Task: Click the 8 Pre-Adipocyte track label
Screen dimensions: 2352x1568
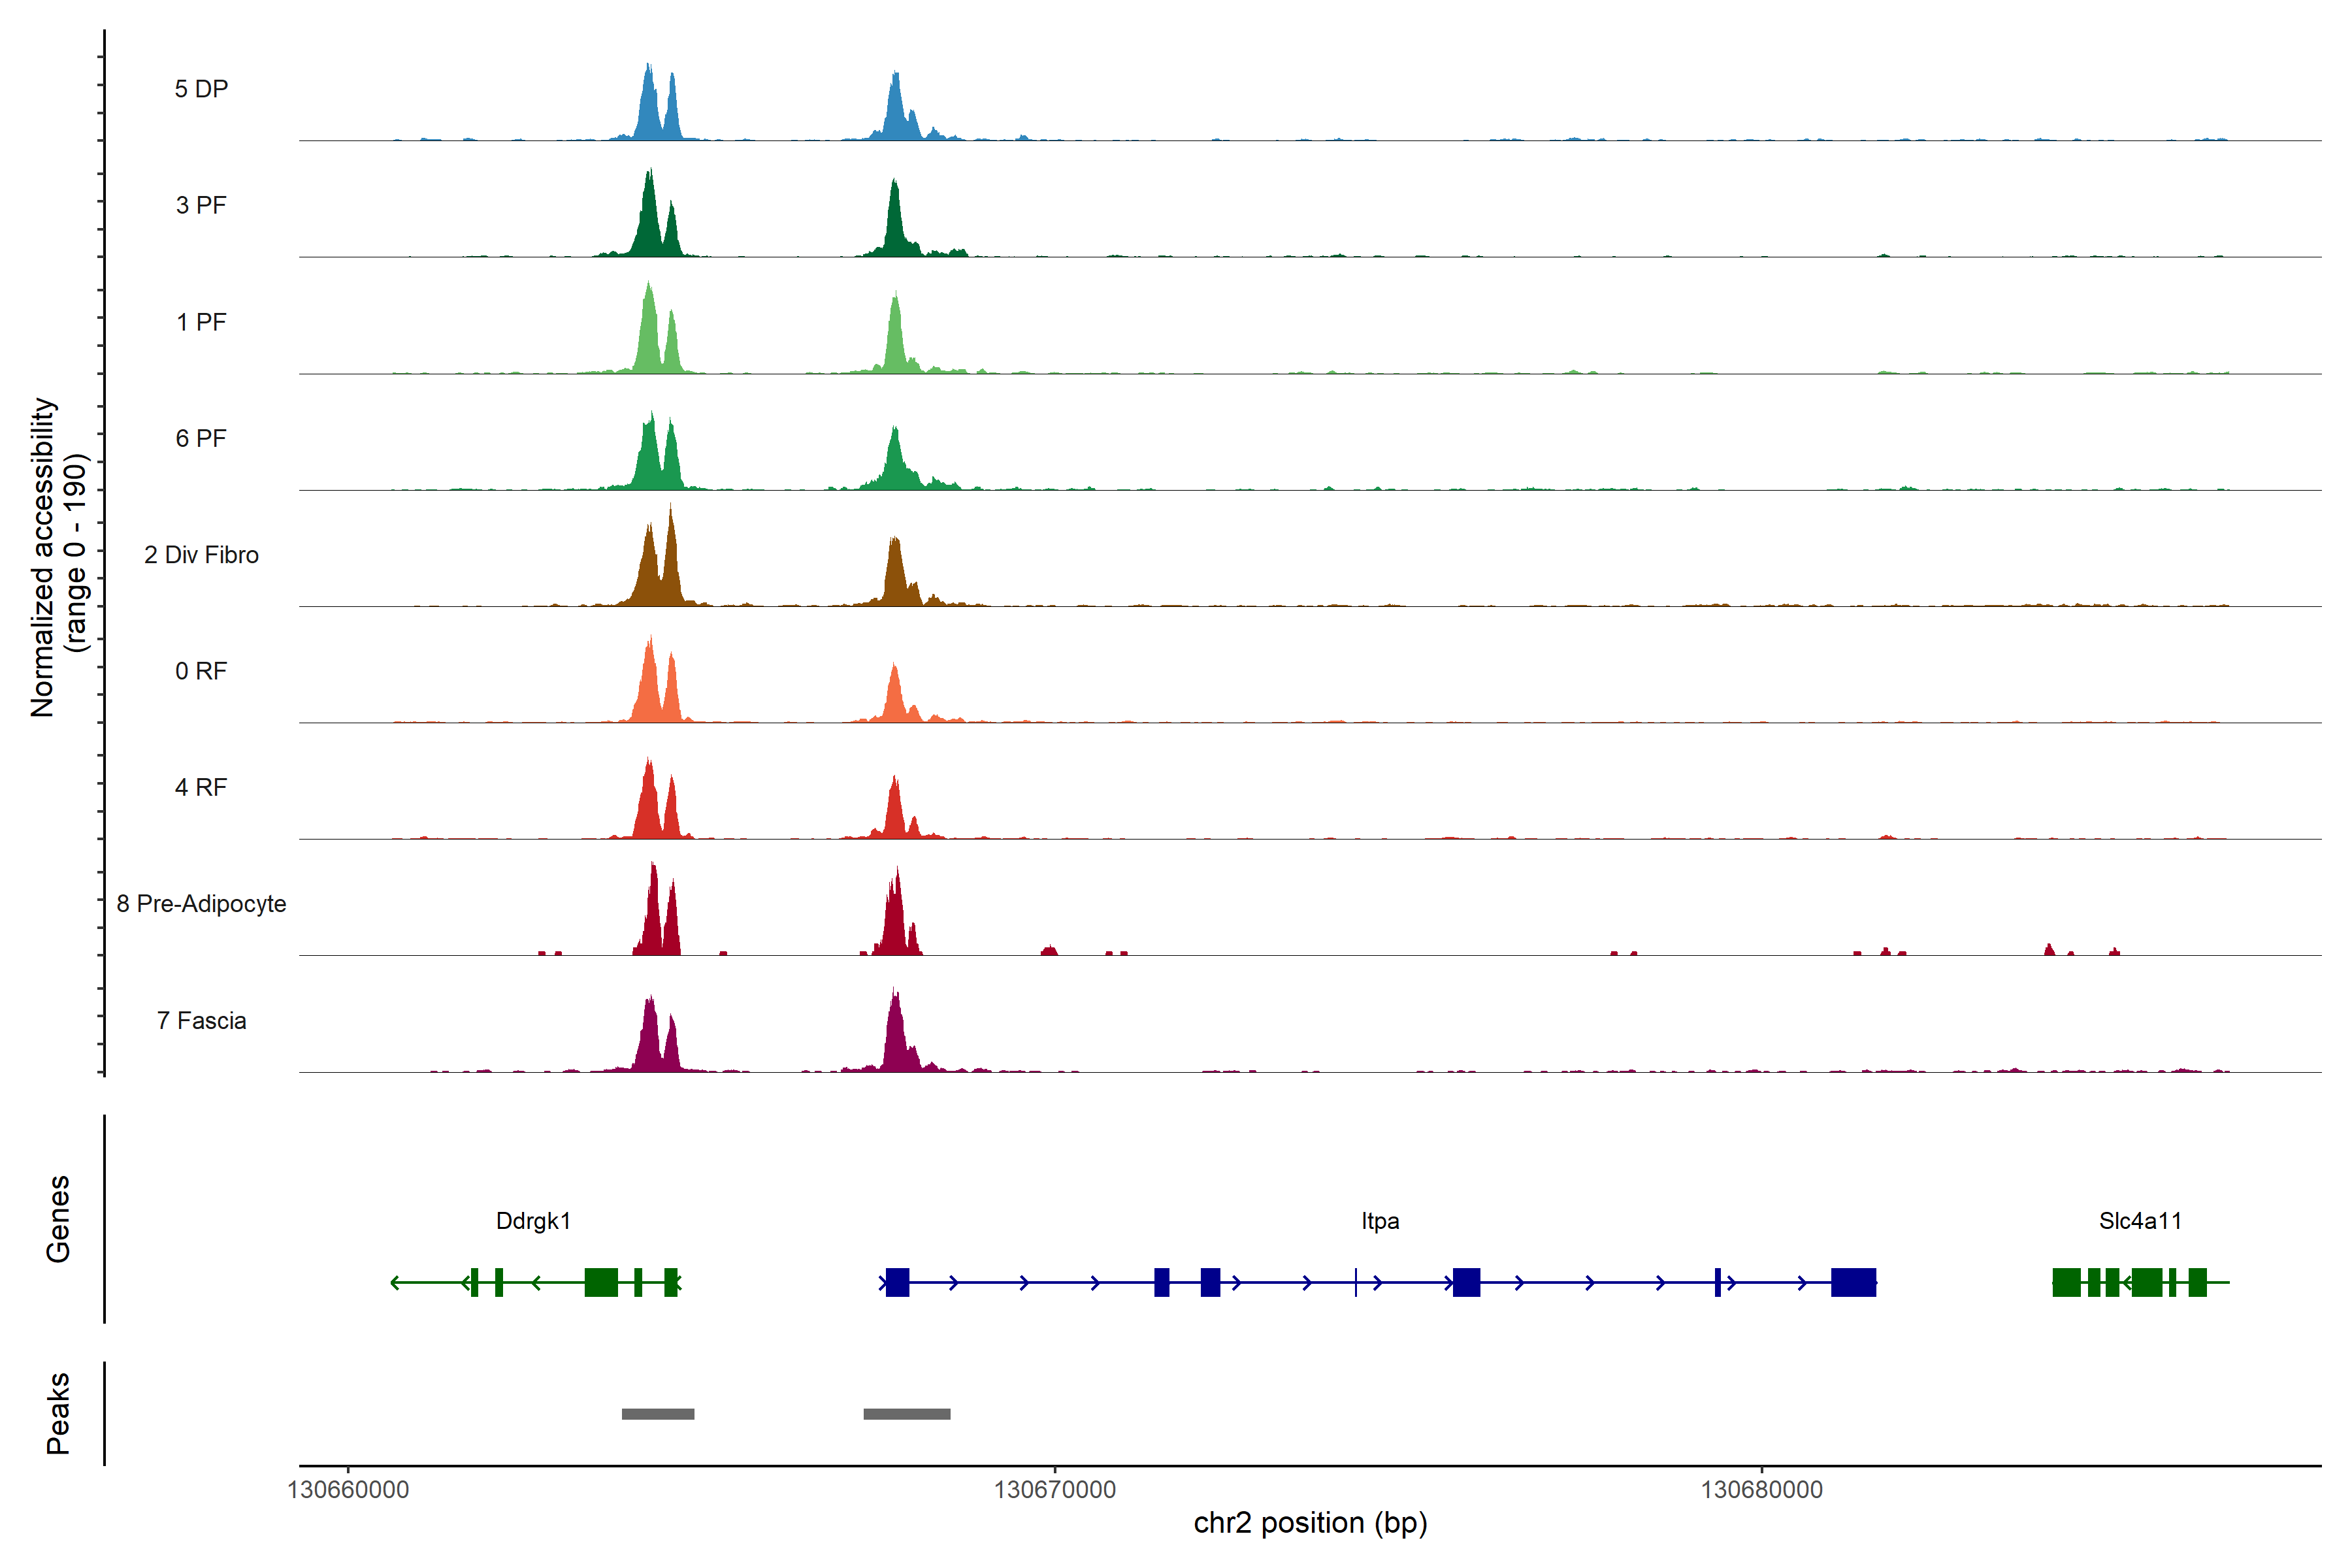Action: (x=201, y=904)
